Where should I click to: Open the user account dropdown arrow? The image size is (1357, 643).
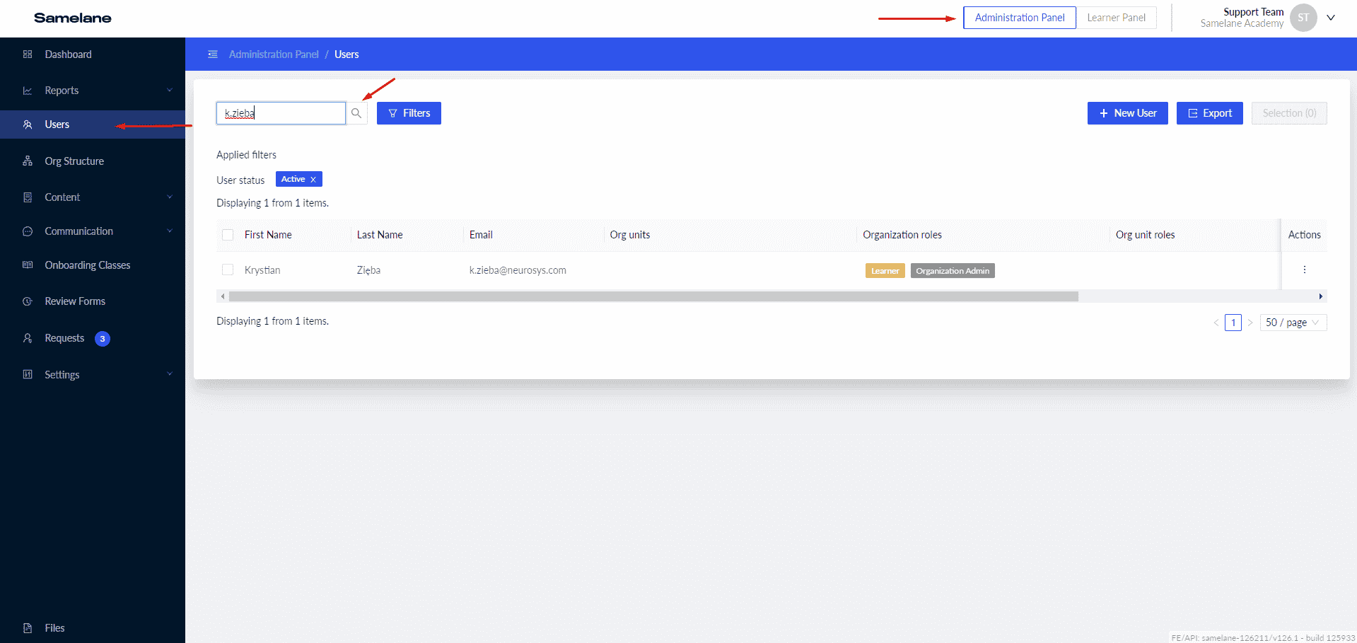point(1331,18)
